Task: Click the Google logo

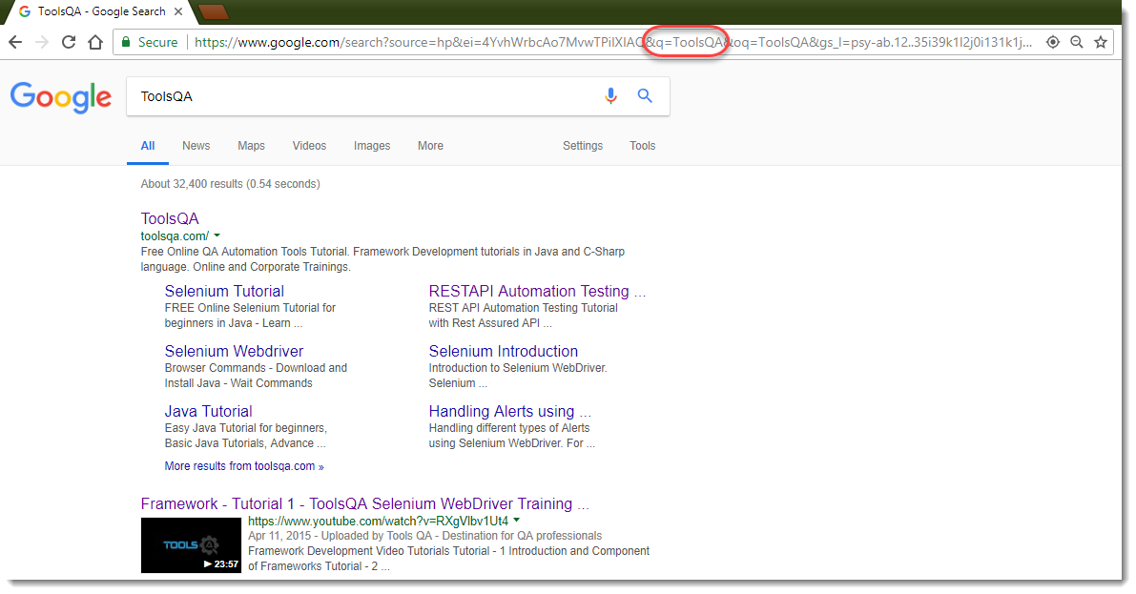Action: tap(61, 97)
